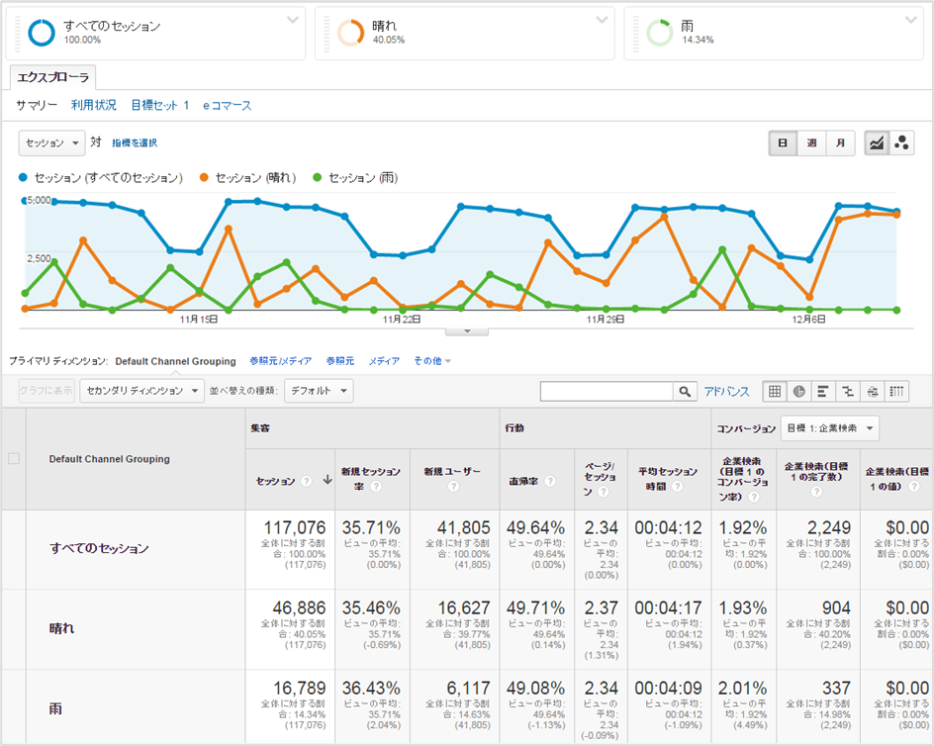Select the comparison view icon

click(848, 392)
